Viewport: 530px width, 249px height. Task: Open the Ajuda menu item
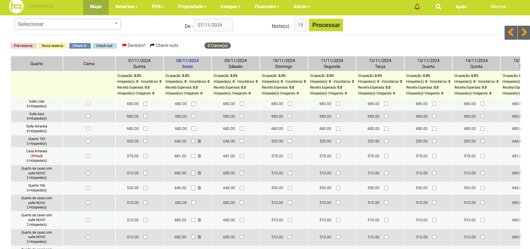(461, 7)
